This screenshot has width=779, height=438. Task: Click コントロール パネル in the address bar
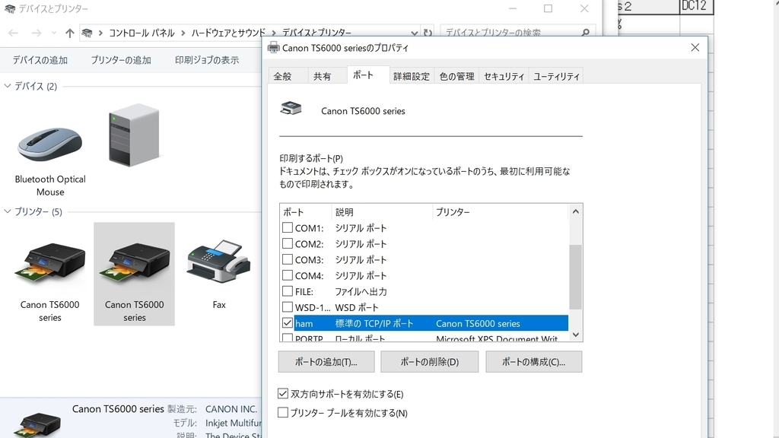(x=141, y=33)
